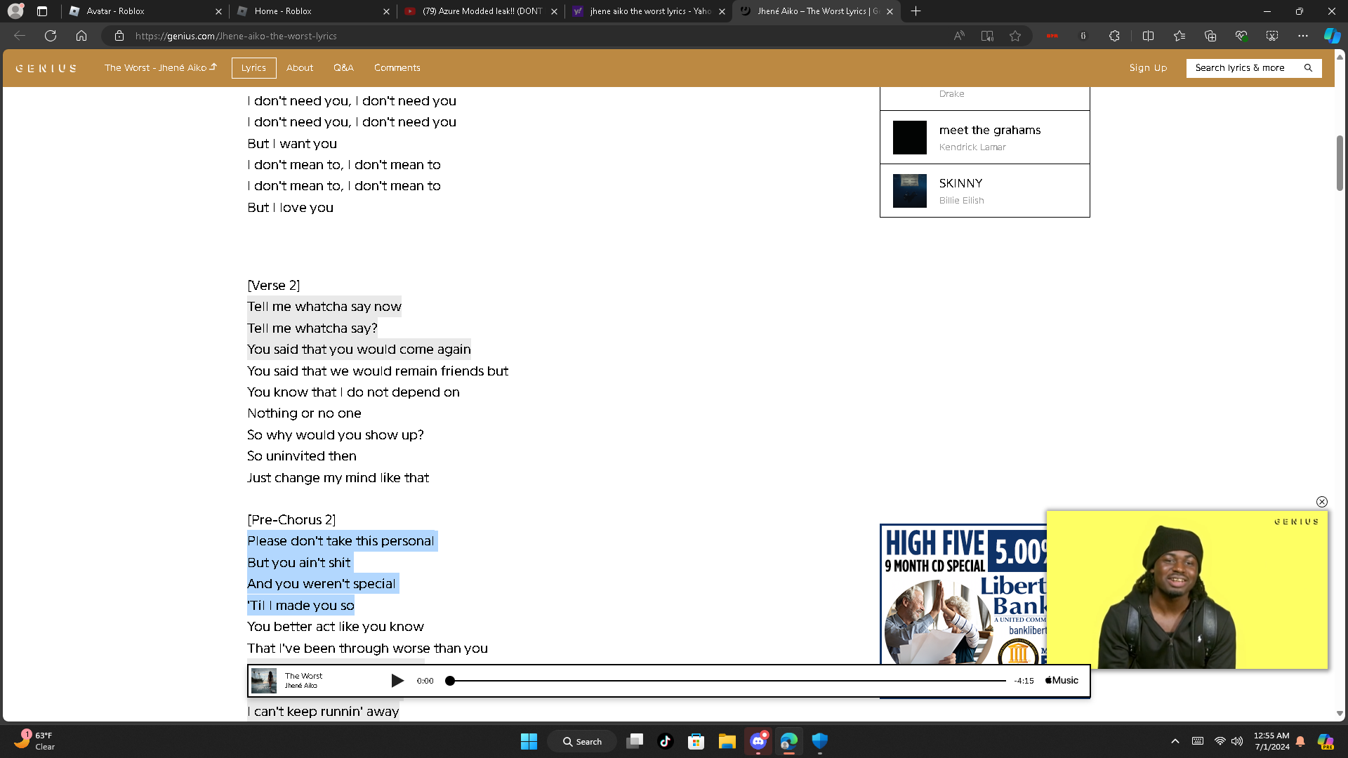
Task: Click the browser address bar URL
Action: coord(236,36)
